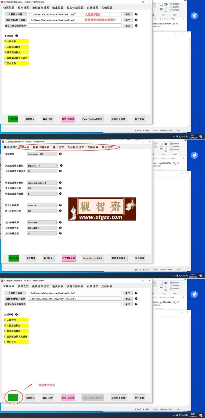
Task: Show help for 人脸检测模型
Action: click(60, 222)
